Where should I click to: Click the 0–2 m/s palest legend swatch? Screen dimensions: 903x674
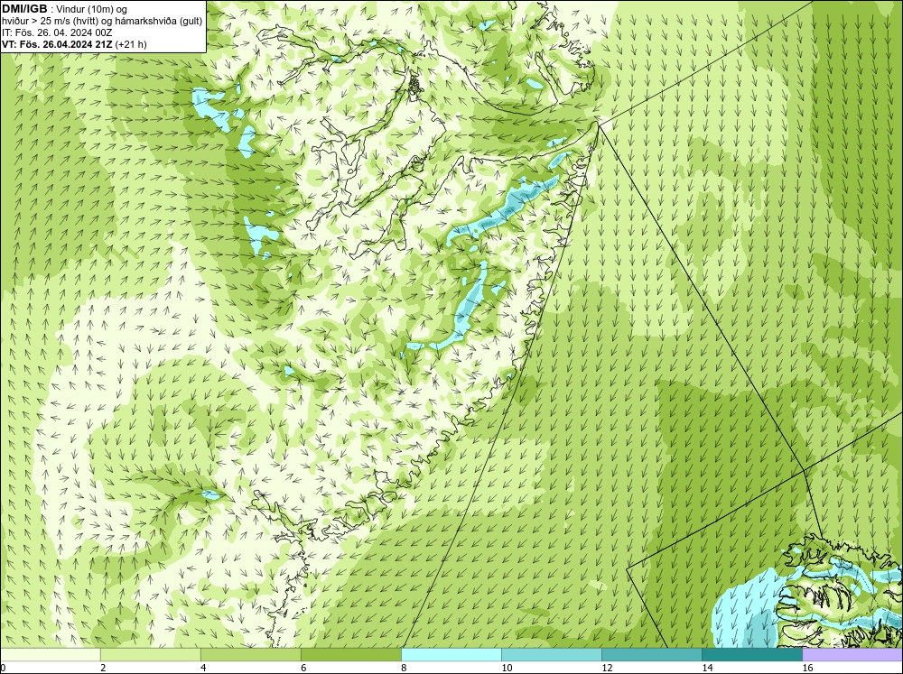(x=50, y=654)
